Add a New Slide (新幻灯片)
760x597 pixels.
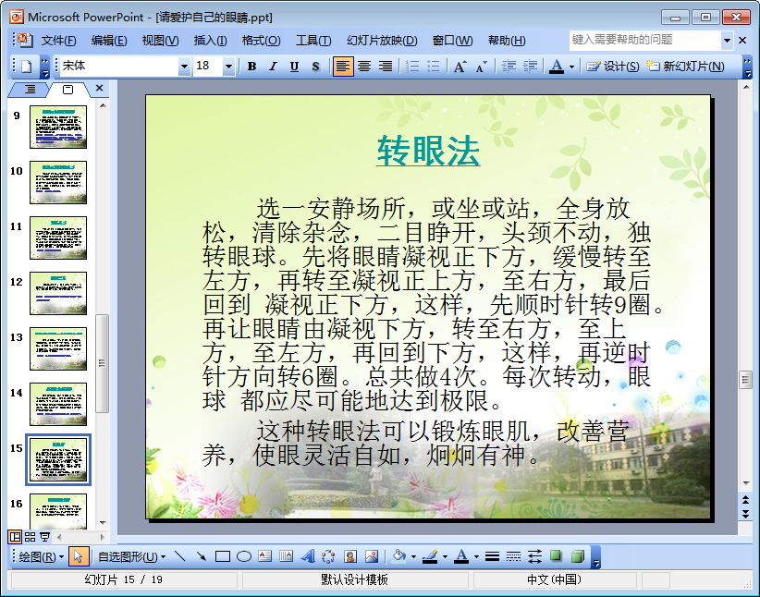685,67
